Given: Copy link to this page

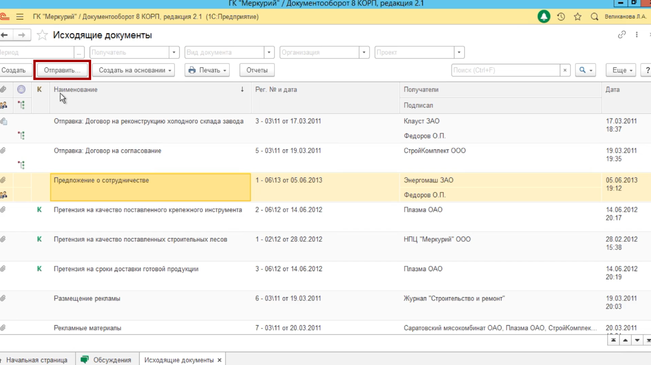Looking at the screenshot, I should (622, 35).
